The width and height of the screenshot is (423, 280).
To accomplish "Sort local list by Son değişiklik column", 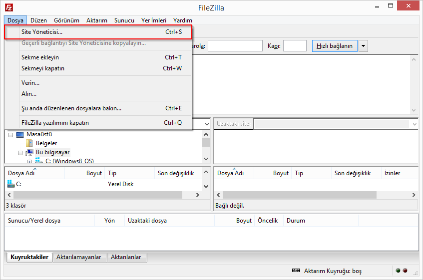I will coord(178,173).
